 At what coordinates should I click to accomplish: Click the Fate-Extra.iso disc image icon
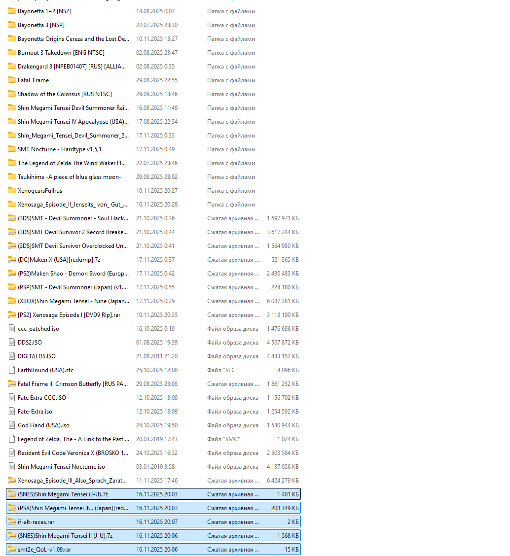click(x=12, y=412)
